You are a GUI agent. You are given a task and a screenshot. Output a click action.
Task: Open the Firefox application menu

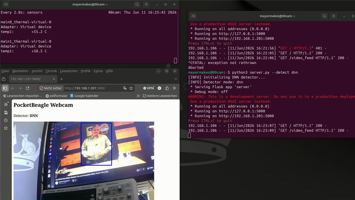[174, 88]
